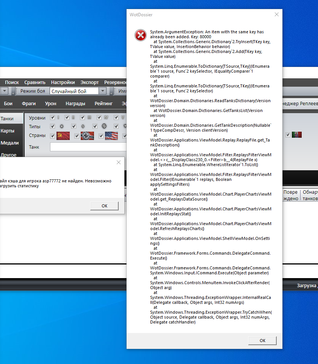Switch to the Награды tab

(75, 104)
